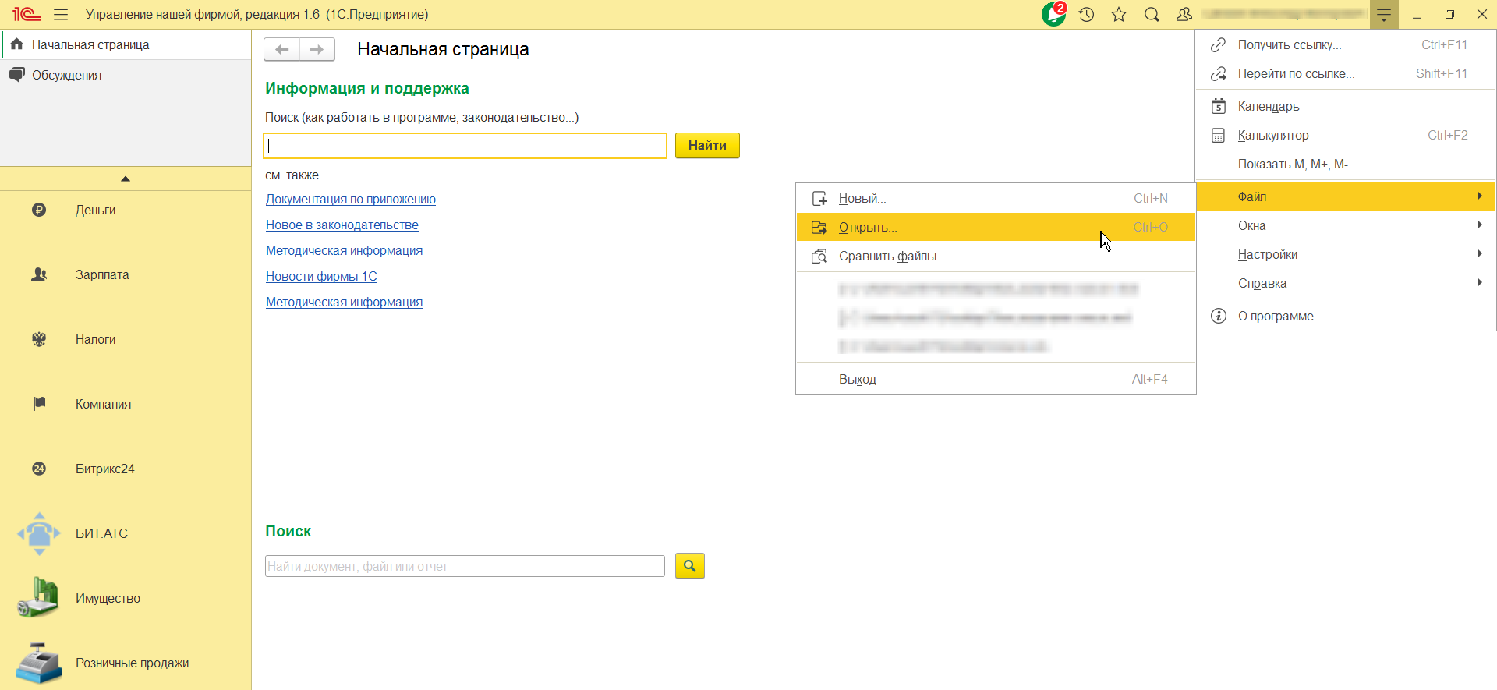Click the Калькулятор calculator icon
This screenshot has width=1497, height=690.
click(x=1218, y=135)
